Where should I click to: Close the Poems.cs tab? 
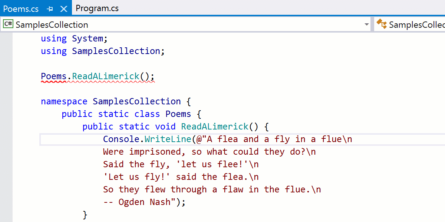click(64, 9)
